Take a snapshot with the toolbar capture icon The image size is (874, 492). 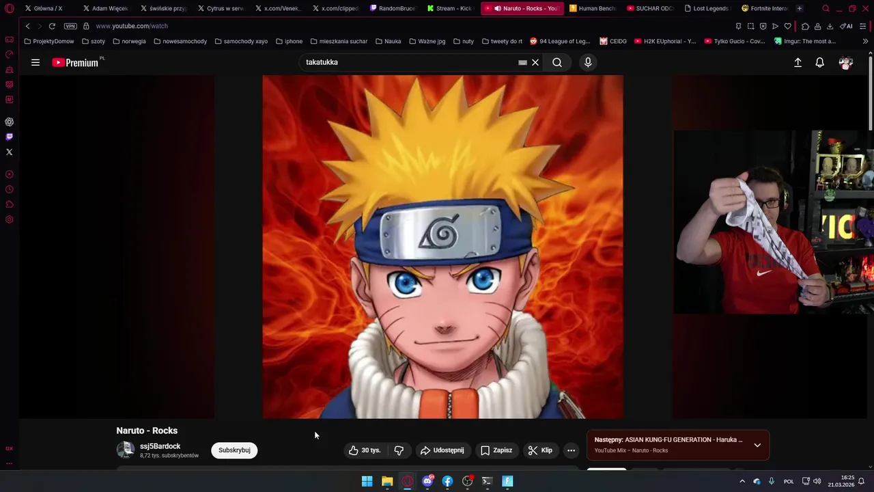(750, 26)
